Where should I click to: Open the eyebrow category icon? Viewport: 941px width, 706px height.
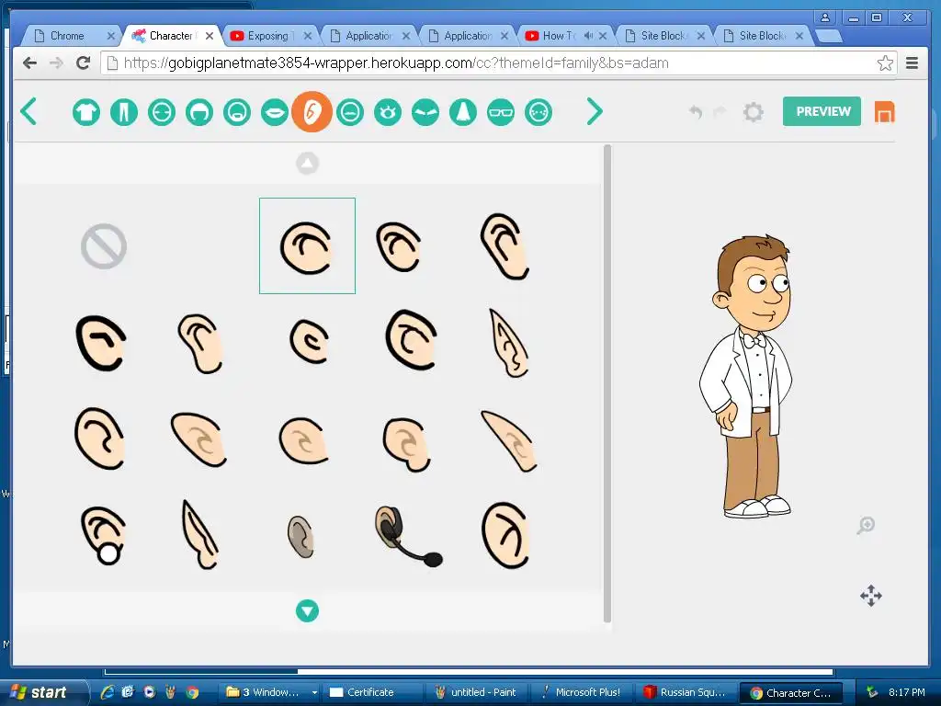point(425,112)
